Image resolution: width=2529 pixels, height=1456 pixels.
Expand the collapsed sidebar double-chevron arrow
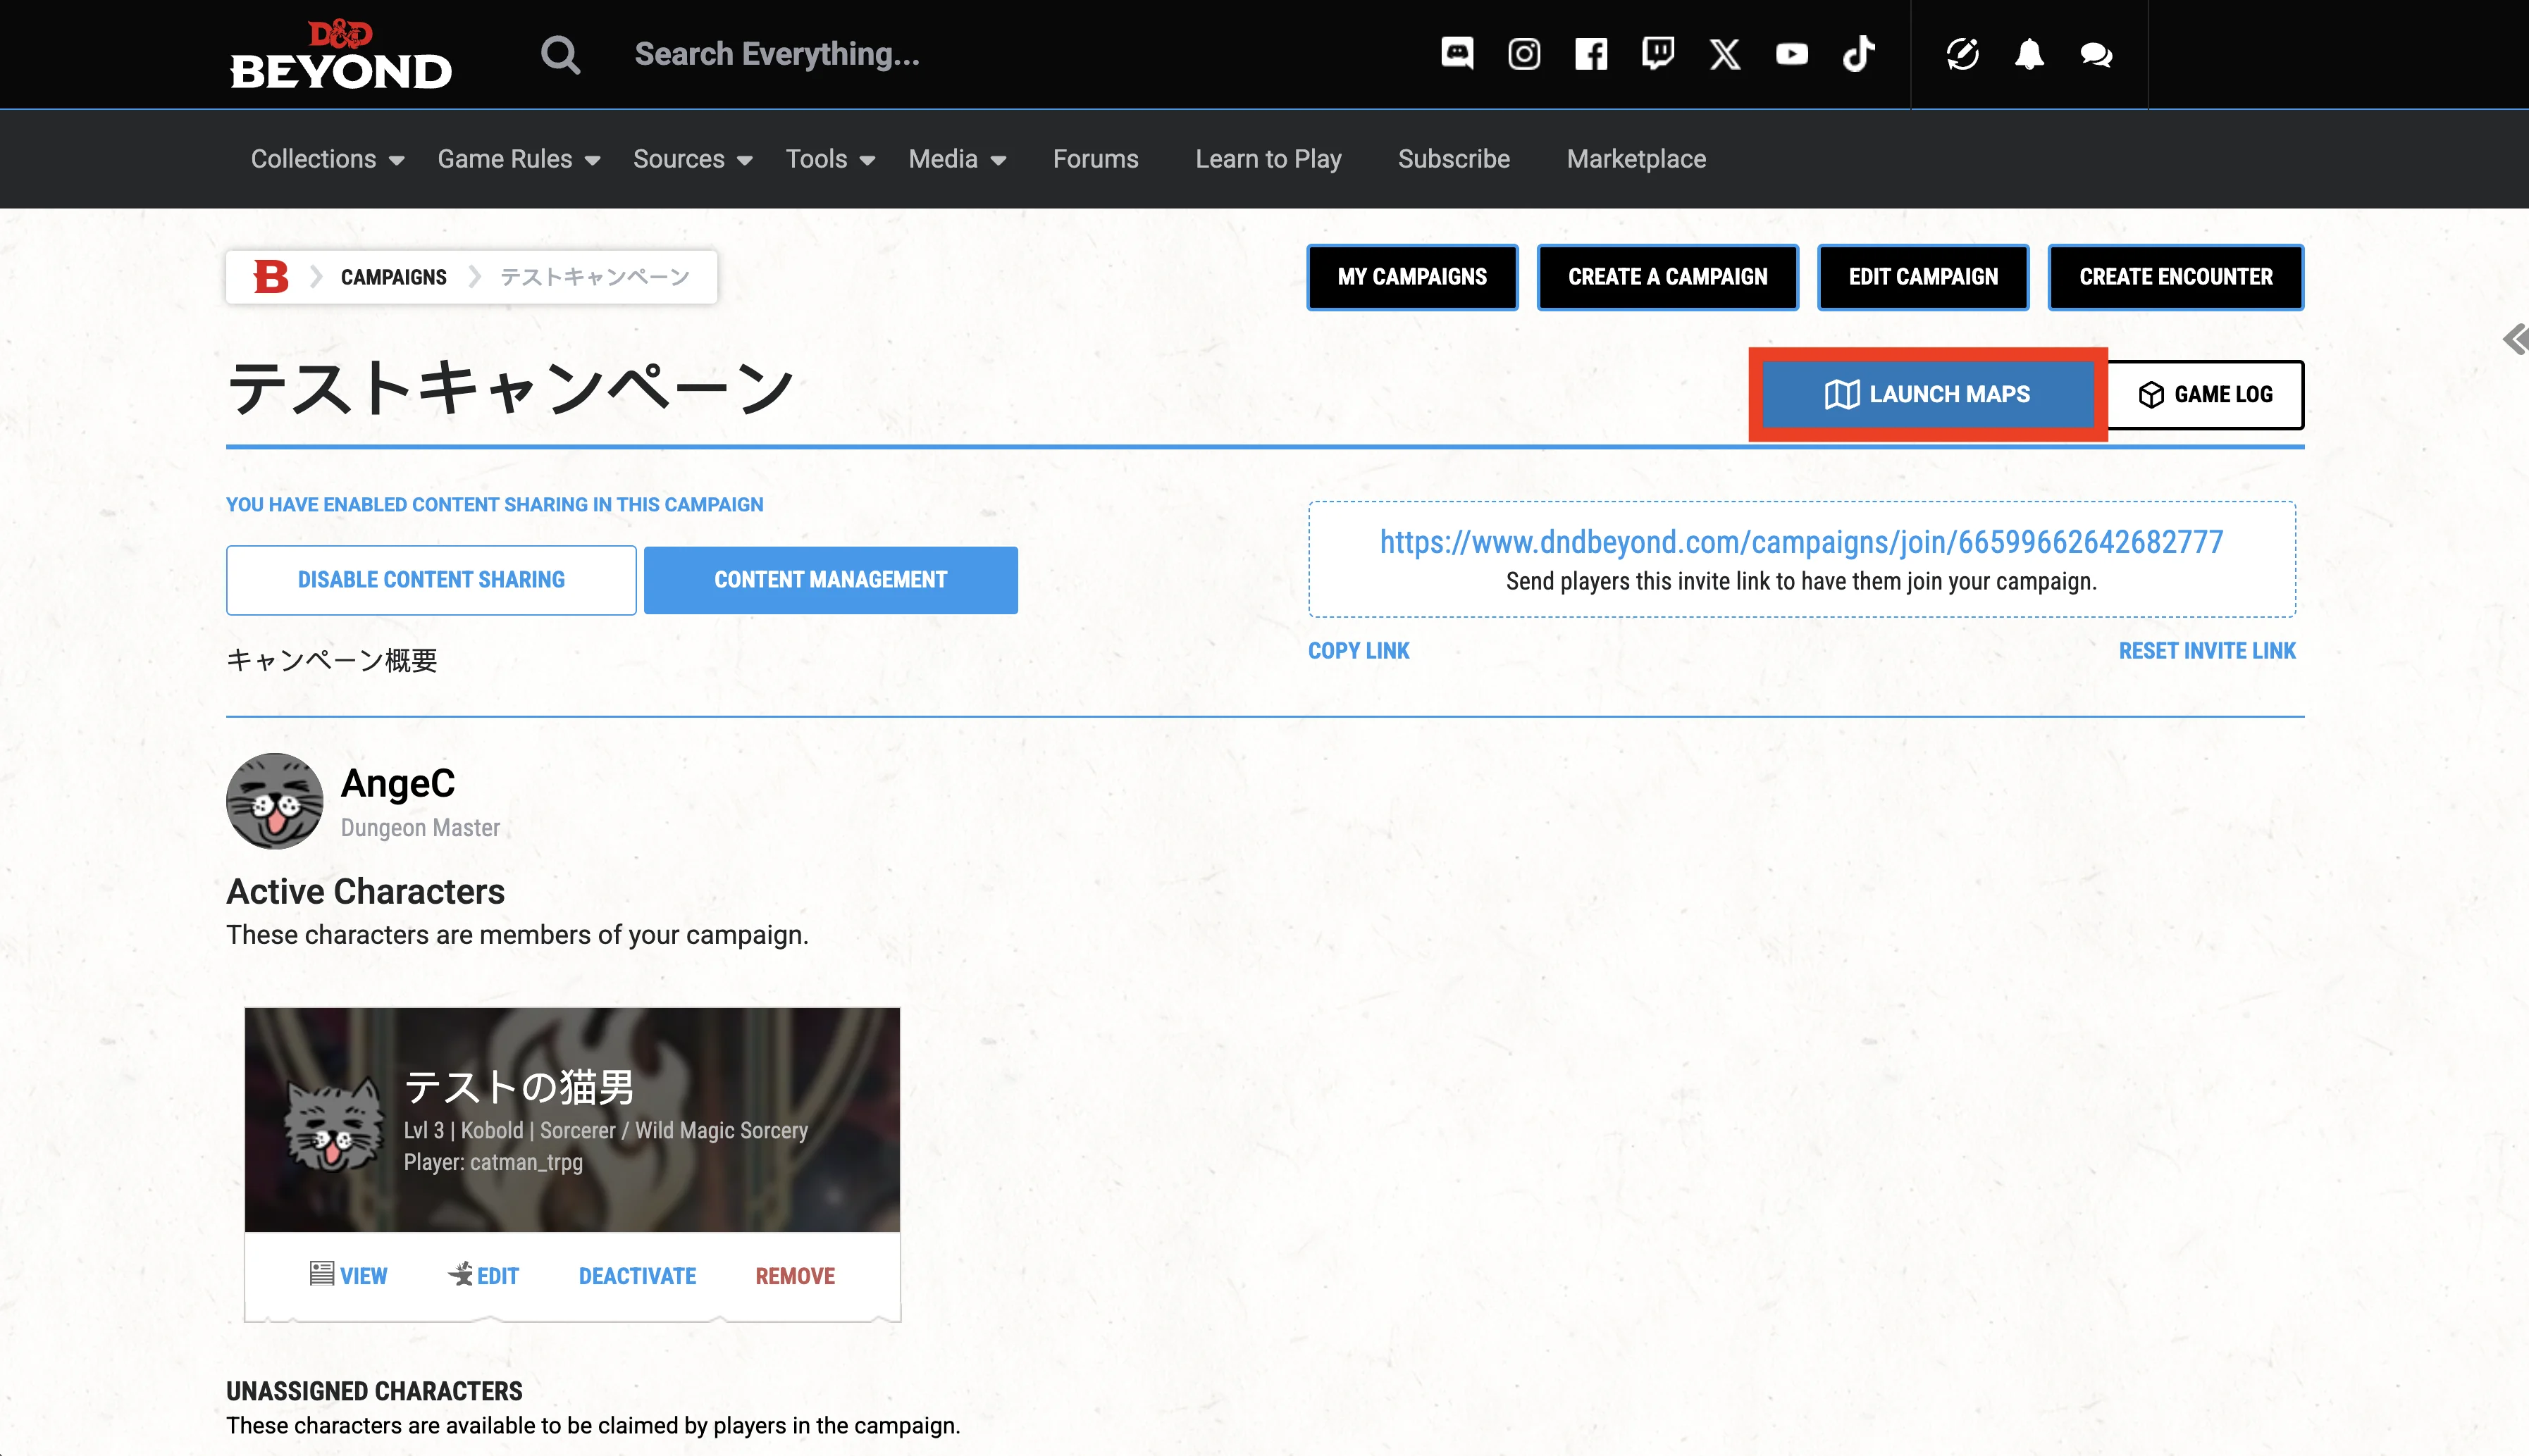point(2515,339)
